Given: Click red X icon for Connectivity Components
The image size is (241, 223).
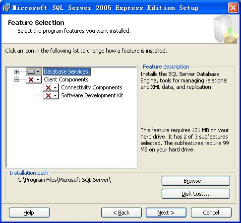Looking at the screenshot, I should pyautogui.click(x=48, y=87).
